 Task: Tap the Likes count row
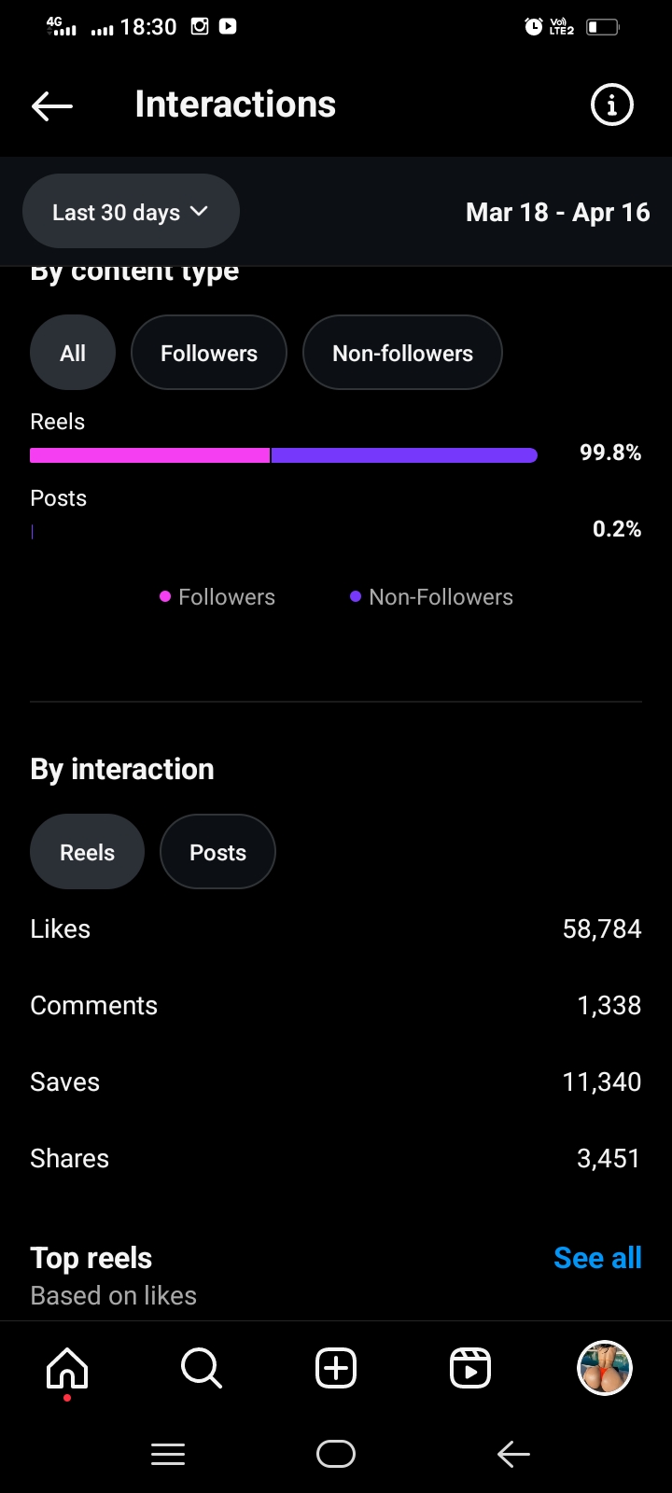click(x=336, y=928)
